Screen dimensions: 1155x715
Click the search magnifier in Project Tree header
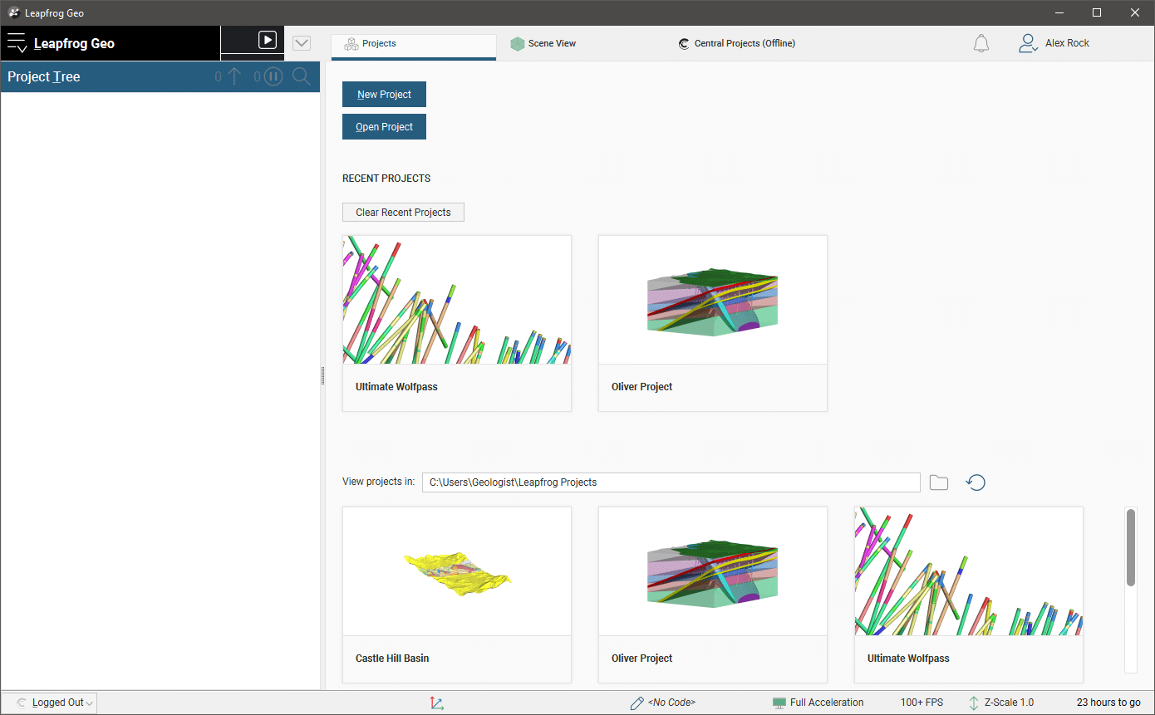[x=302, y=76]
